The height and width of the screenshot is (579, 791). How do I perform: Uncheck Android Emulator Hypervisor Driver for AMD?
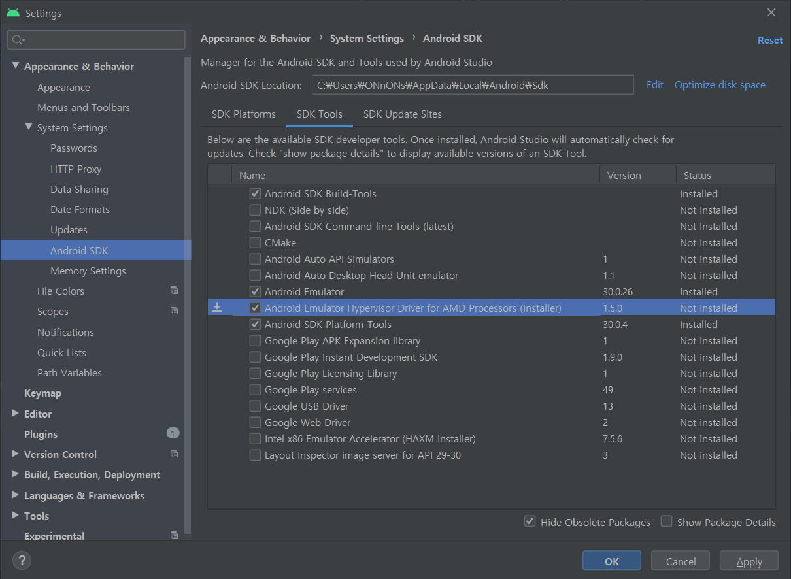pyautogui.click(x=255, y=308)
